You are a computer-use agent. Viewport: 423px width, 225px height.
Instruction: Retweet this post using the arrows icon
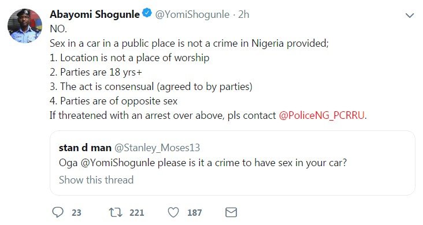[x=116, y=212]
